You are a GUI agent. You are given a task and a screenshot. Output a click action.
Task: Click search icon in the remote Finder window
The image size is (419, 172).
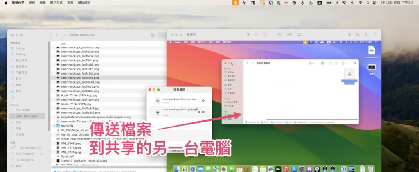point(355,63)
